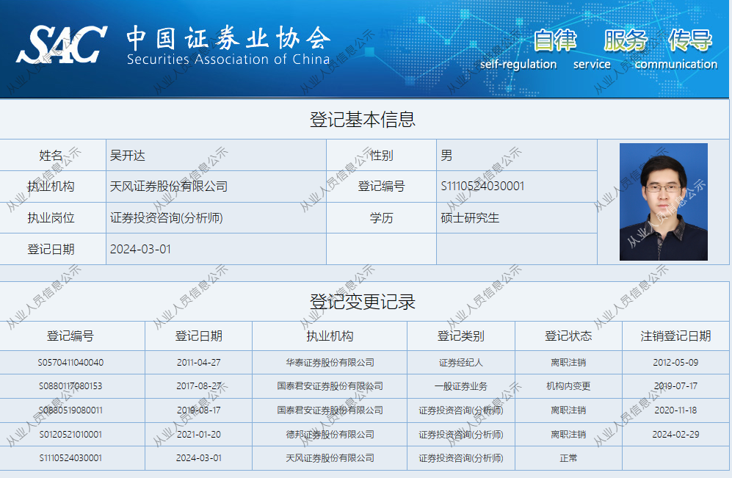Image resolution: width=732 pixels, height=478 pixels.
Task: Click the 一般证券业务 category cell
Action: [461, 386]
